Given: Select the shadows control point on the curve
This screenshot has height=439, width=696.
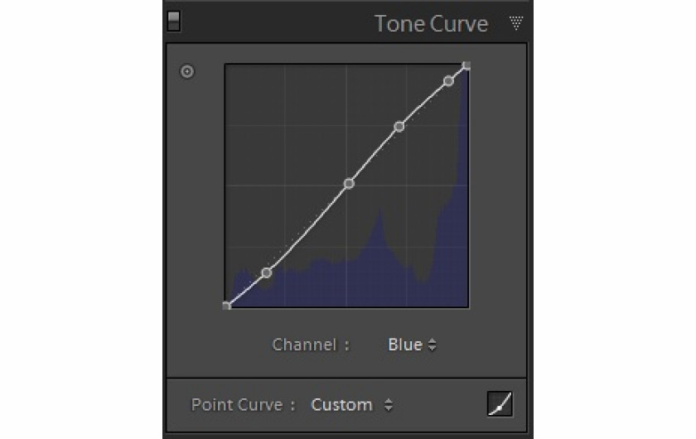Looking at the screenshot, I should 266,273.
